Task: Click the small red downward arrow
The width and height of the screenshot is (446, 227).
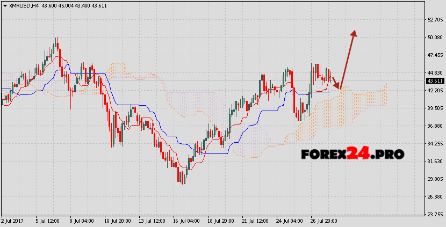Action: pyautogui.click(x=335, y=83)
